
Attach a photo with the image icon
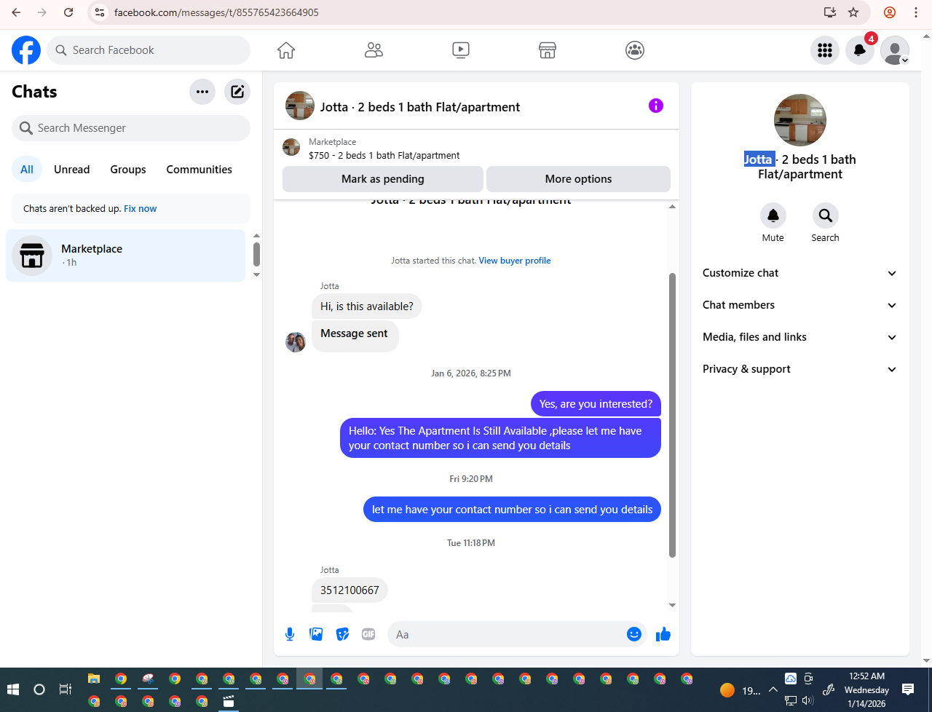(x=316, y=634)
